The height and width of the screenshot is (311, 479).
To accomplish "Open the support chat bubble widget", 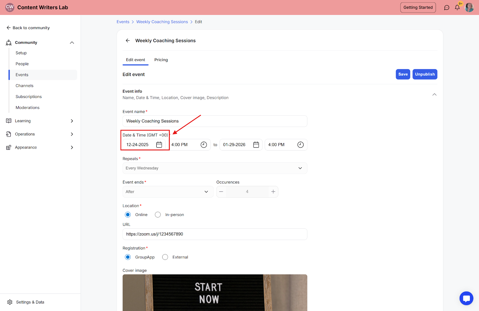I will [x=466, y=298].
